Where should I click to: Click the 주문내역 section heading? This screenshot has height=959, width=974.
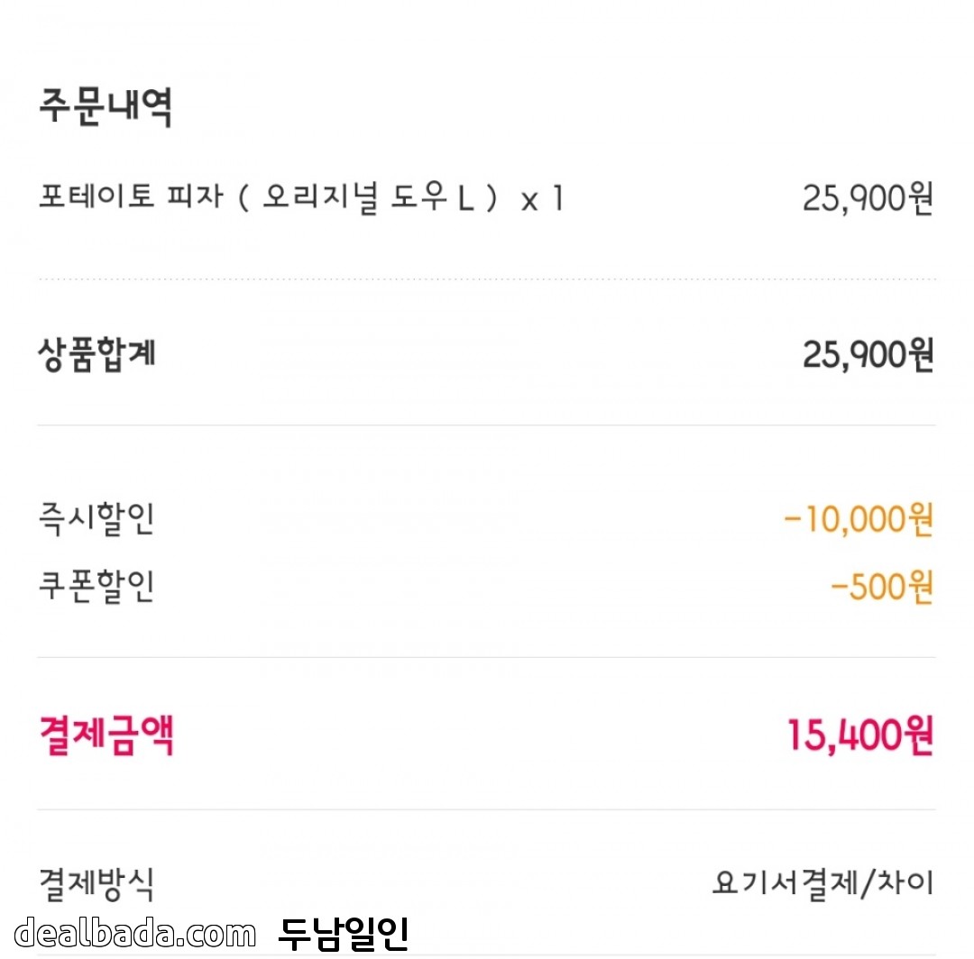coord(106,107)
